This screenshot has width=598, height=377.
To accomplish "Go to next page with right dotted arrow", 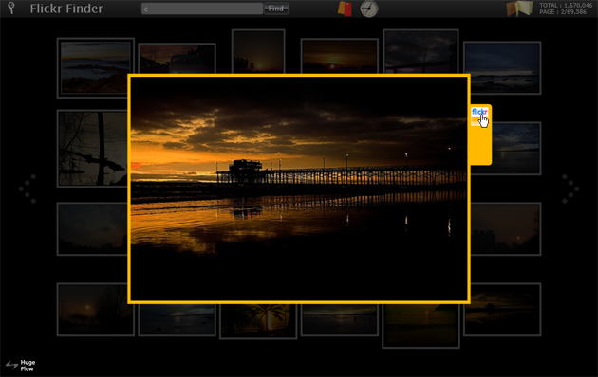I will click(x=570, y=188).
